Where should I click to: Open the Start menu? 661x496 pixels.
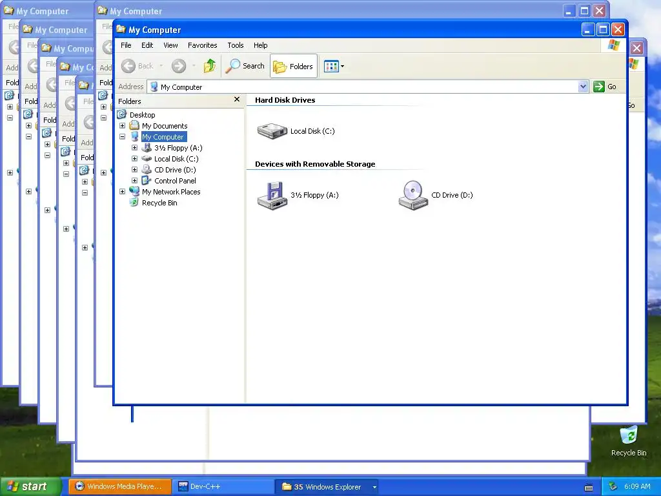31,486
